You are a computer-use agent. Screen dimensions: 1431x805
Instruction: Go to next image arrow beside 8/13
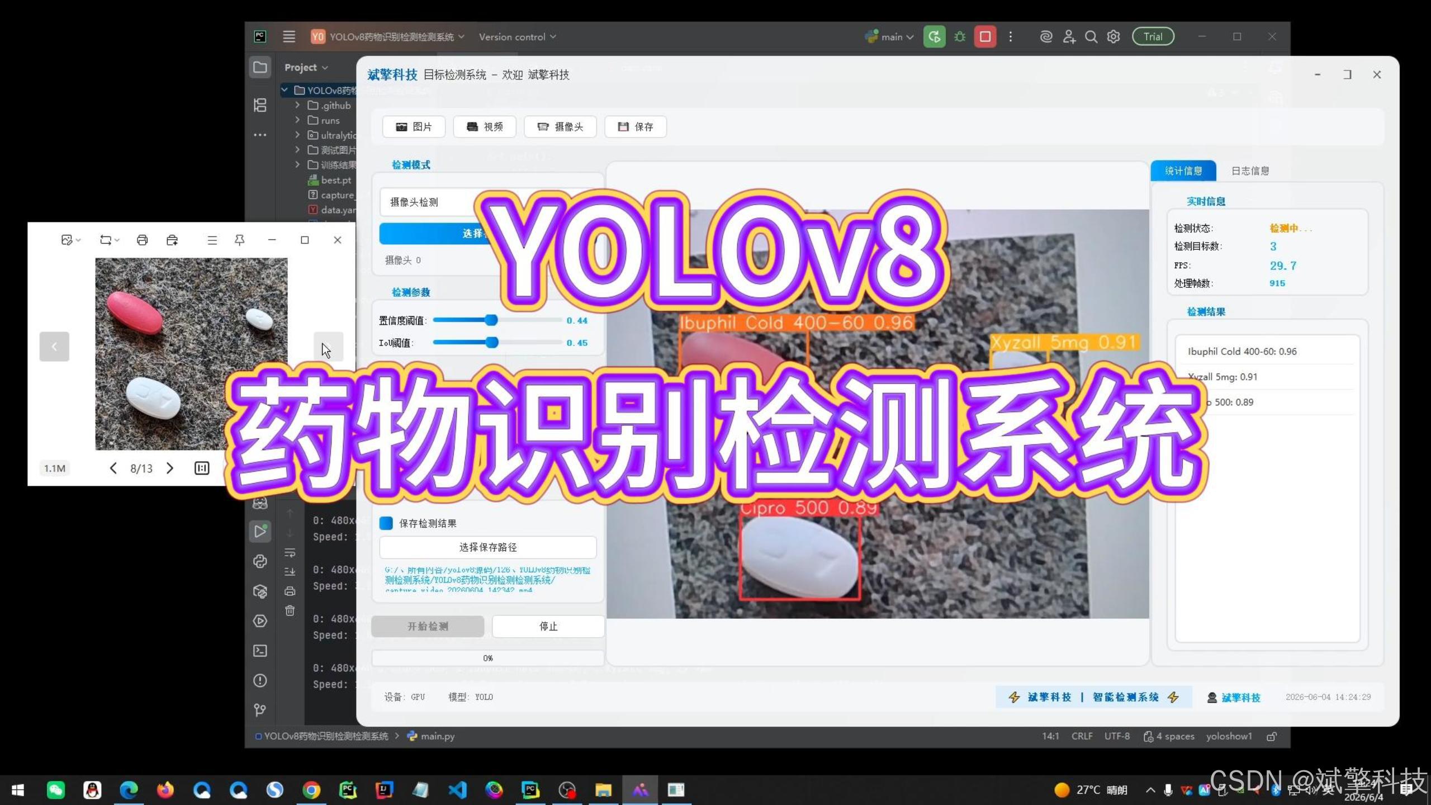(x=170, y=468)
